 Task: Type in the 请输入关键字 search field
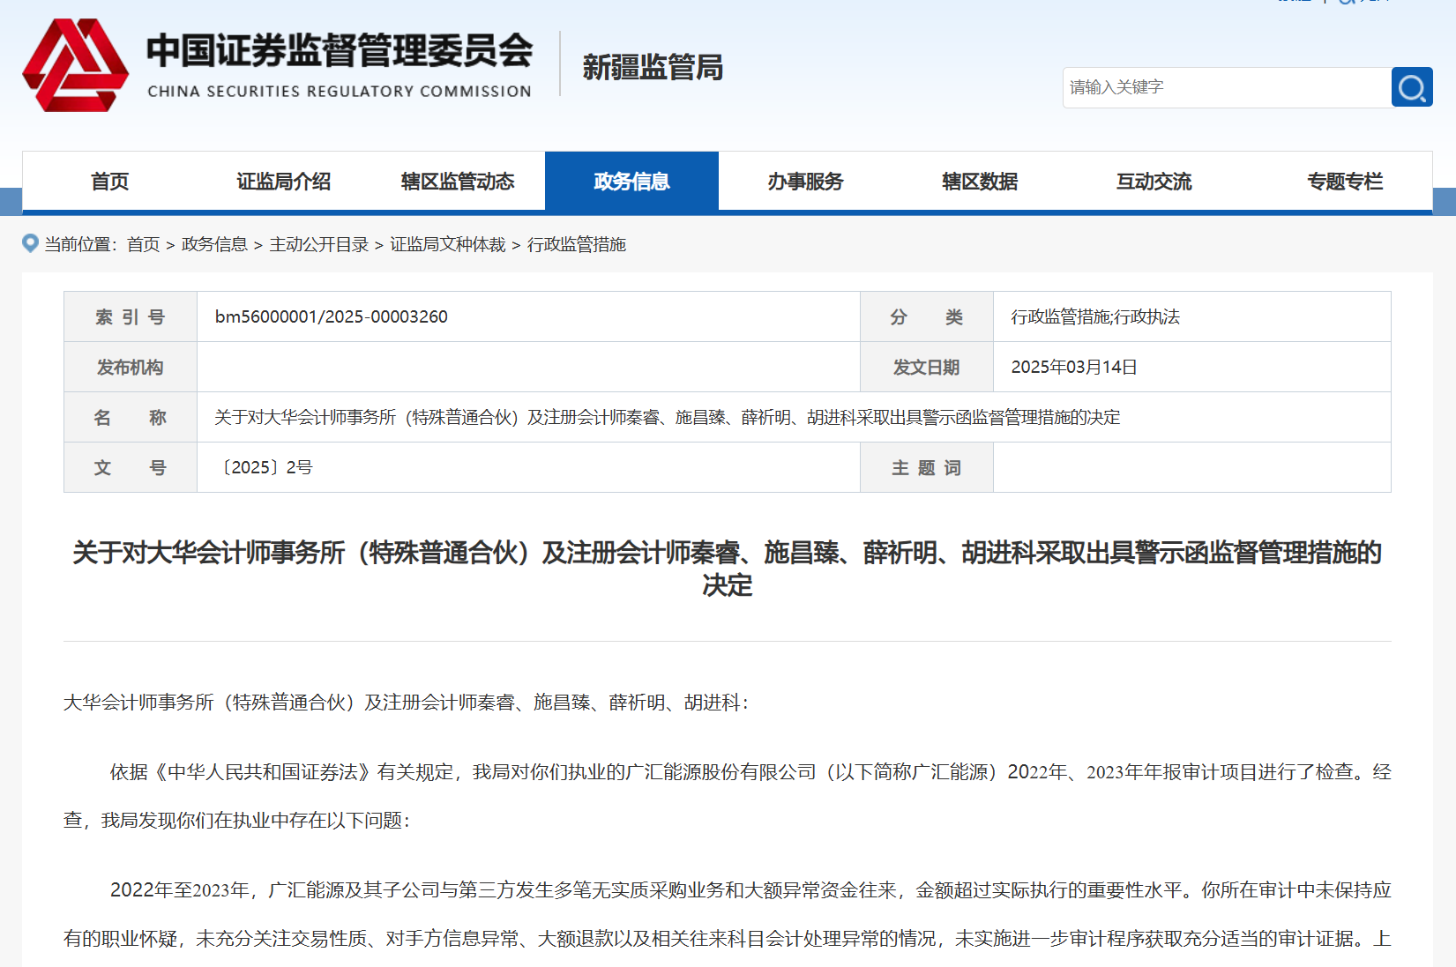click(x=1226, y=87)
